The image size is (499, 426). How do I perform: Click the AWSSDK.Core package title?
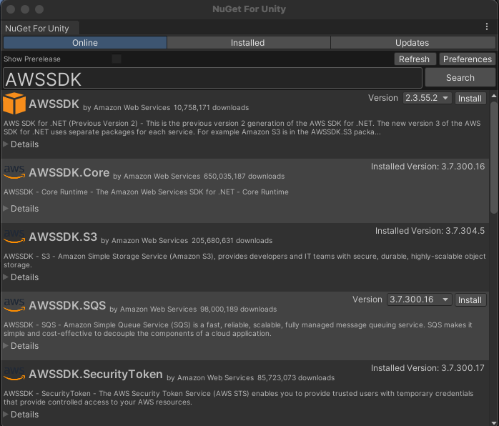tap(69, 172)
